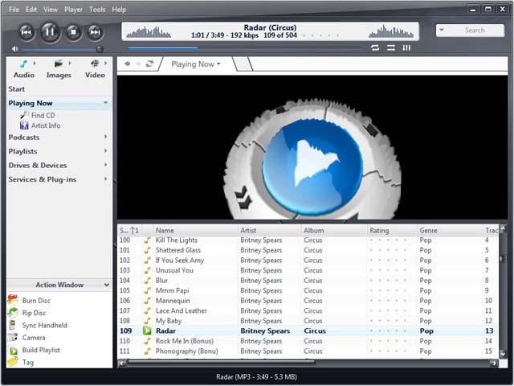Go back with the navigation arrow
This screenshot has height=386, width=514.
click(127, 64)
